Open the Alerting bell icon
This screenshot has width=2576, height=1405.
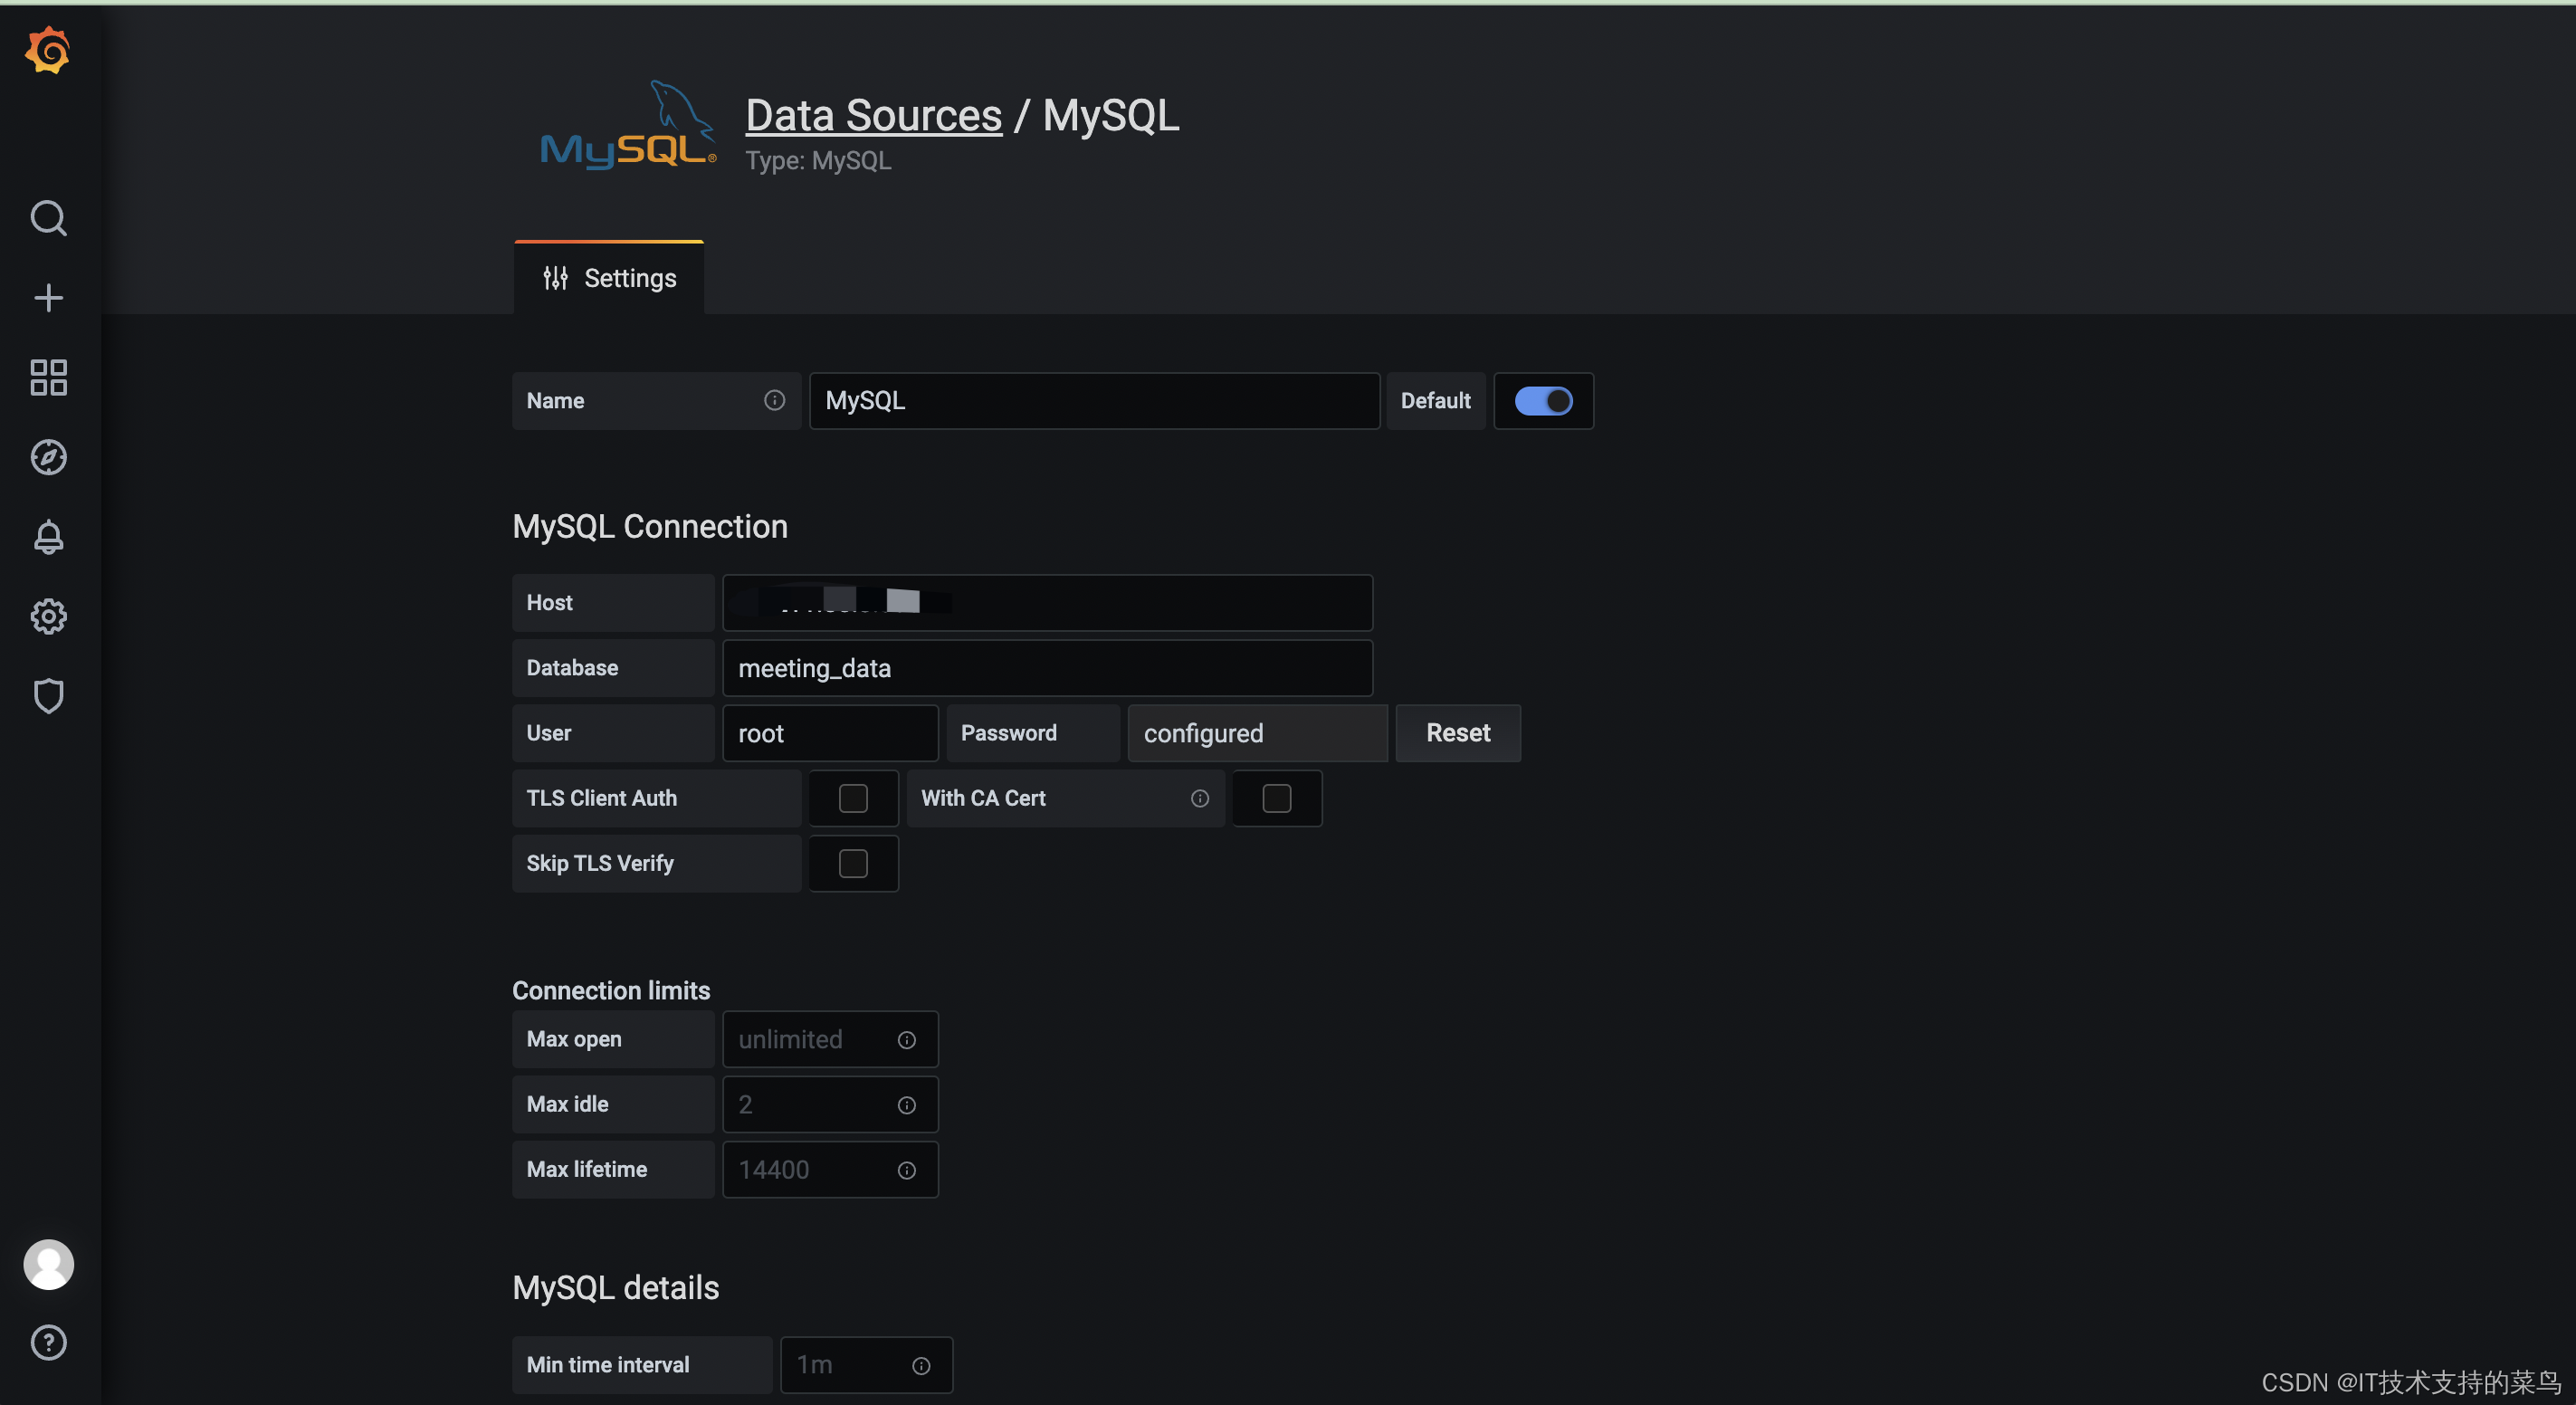48,537
